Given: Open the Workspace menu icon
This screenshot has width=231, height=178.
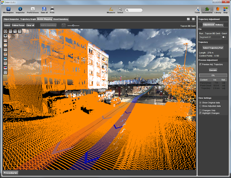Looking at the screenshot, I should (8, 9).
